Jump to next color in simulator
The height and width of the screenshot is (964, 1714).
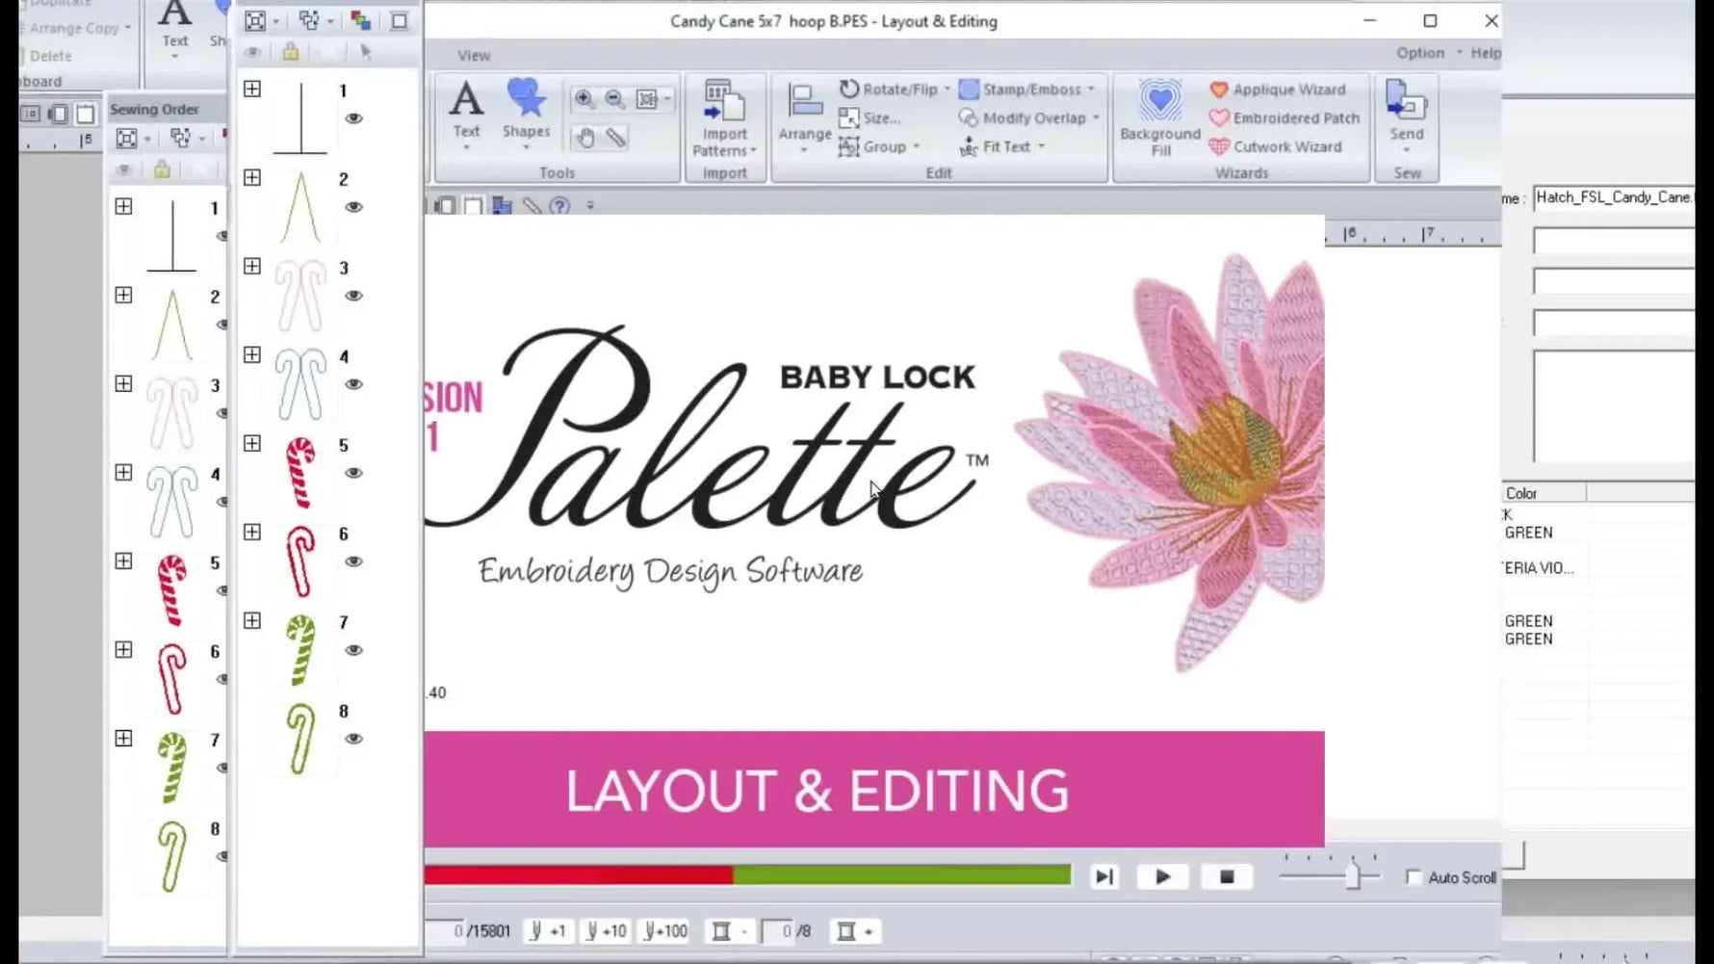tap(854, 931)
